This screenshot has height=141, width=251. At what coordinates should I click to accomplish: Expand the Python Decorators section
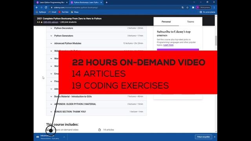point(96,28)
